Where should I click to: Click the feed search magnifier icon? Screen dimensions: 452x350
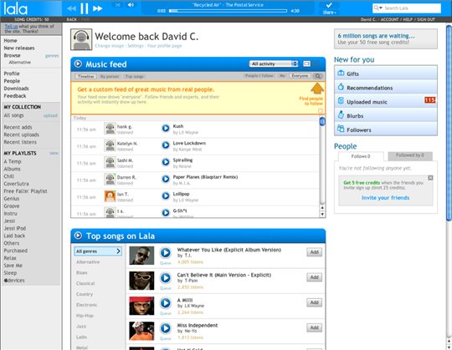pos(317,76)
